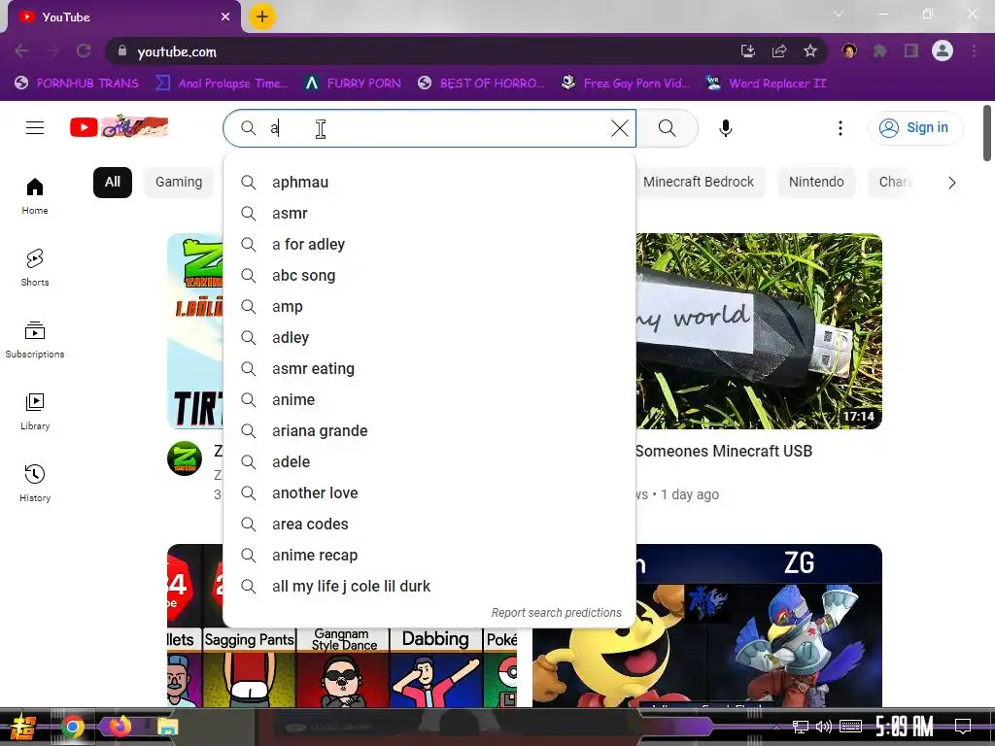Start voice search with the microphone

click(x=725, y=128)
